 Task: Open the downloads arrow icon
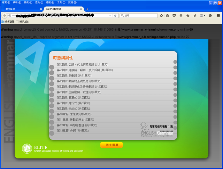coord(181,16)
